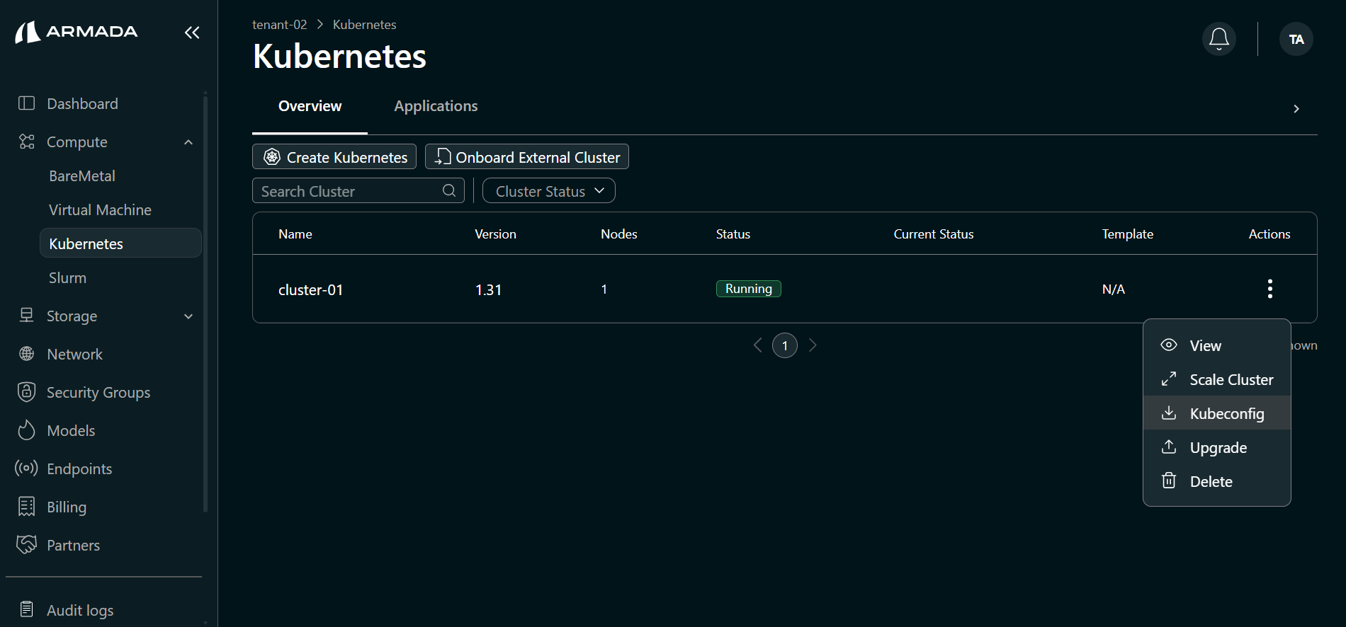Click the Current Status column header
The width and height of the screenshot is (1346, 627).
pos(934,234)
